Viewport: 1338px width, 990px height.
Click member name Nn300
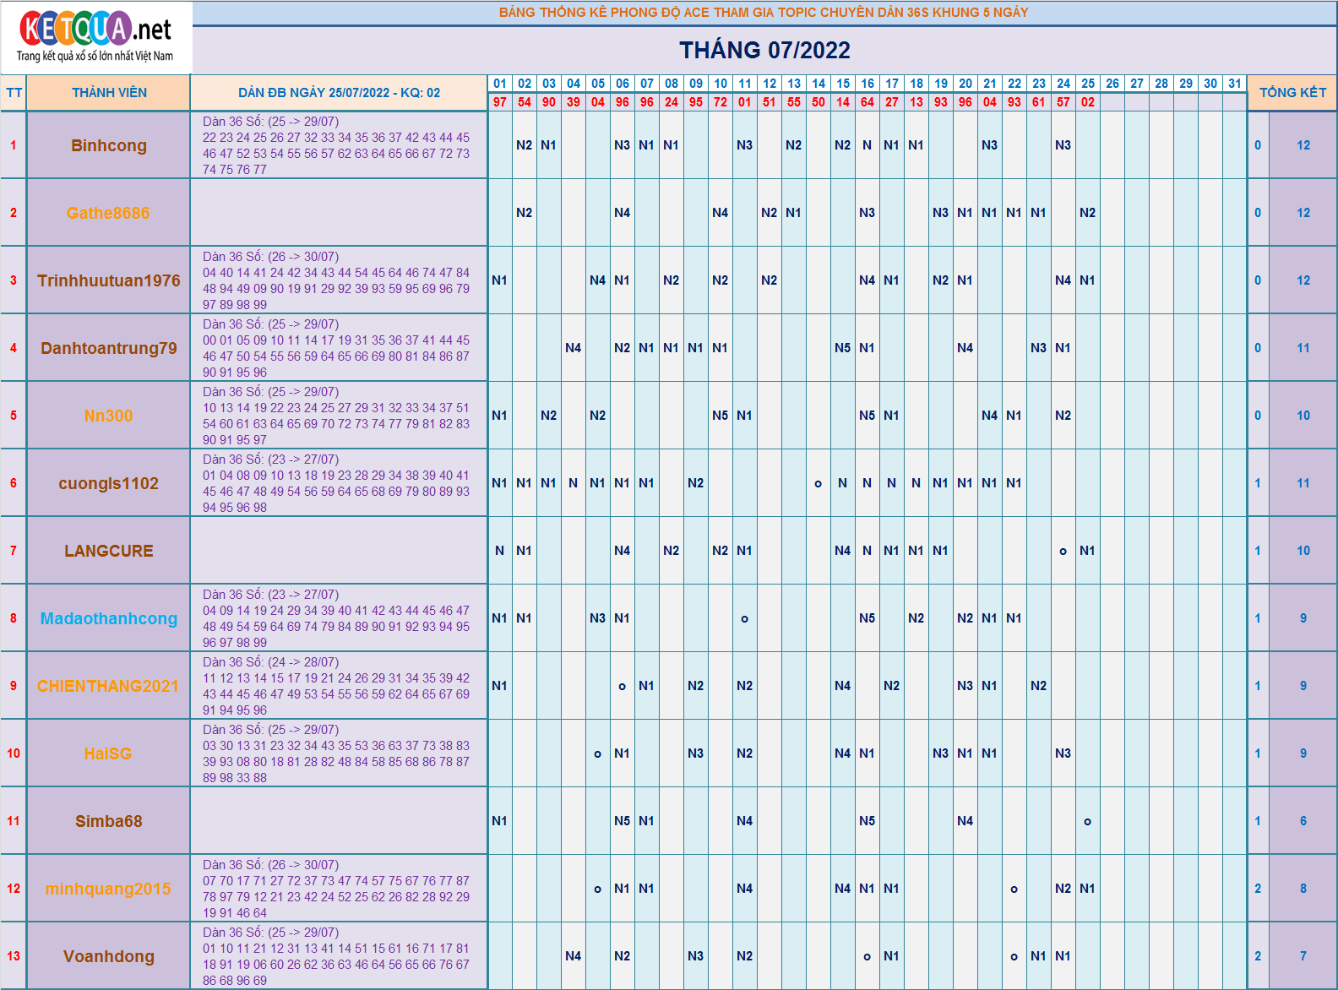[x=109, y=416]
